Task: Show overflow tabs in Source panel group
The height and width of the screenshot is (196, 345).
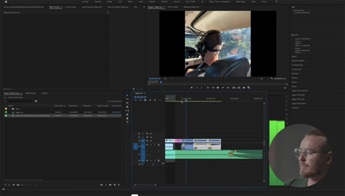Action: (144, 7)
